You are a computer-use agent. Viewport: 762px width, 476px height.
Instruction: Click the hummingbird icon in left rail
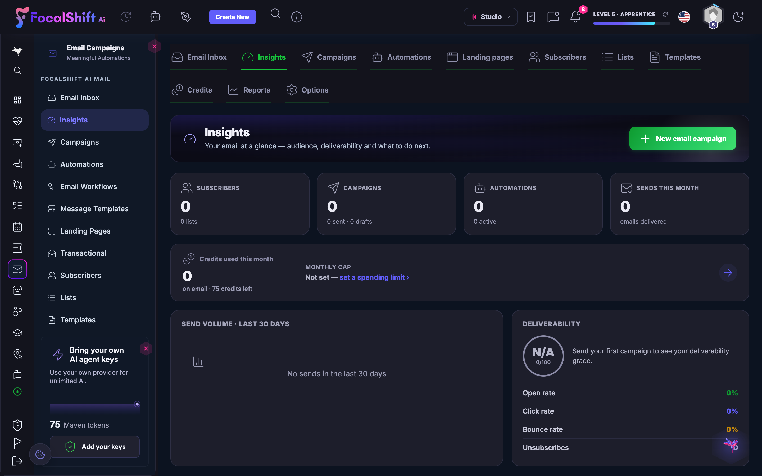pos(17,51)
